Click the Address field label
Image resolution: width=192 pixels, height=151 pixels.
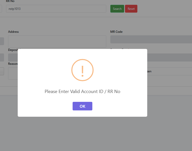click(13, 32)
